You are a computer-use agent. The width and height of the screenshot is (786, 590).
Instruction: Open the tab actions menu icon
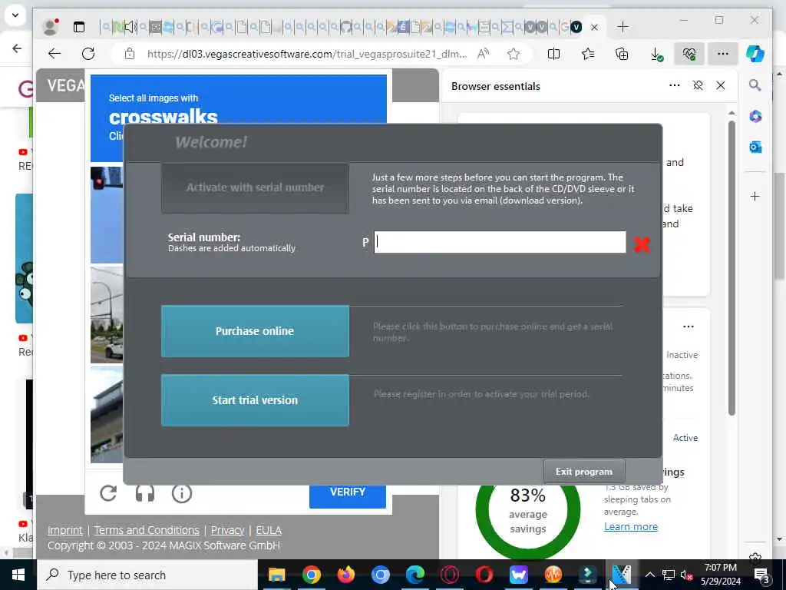click(79, 27)
